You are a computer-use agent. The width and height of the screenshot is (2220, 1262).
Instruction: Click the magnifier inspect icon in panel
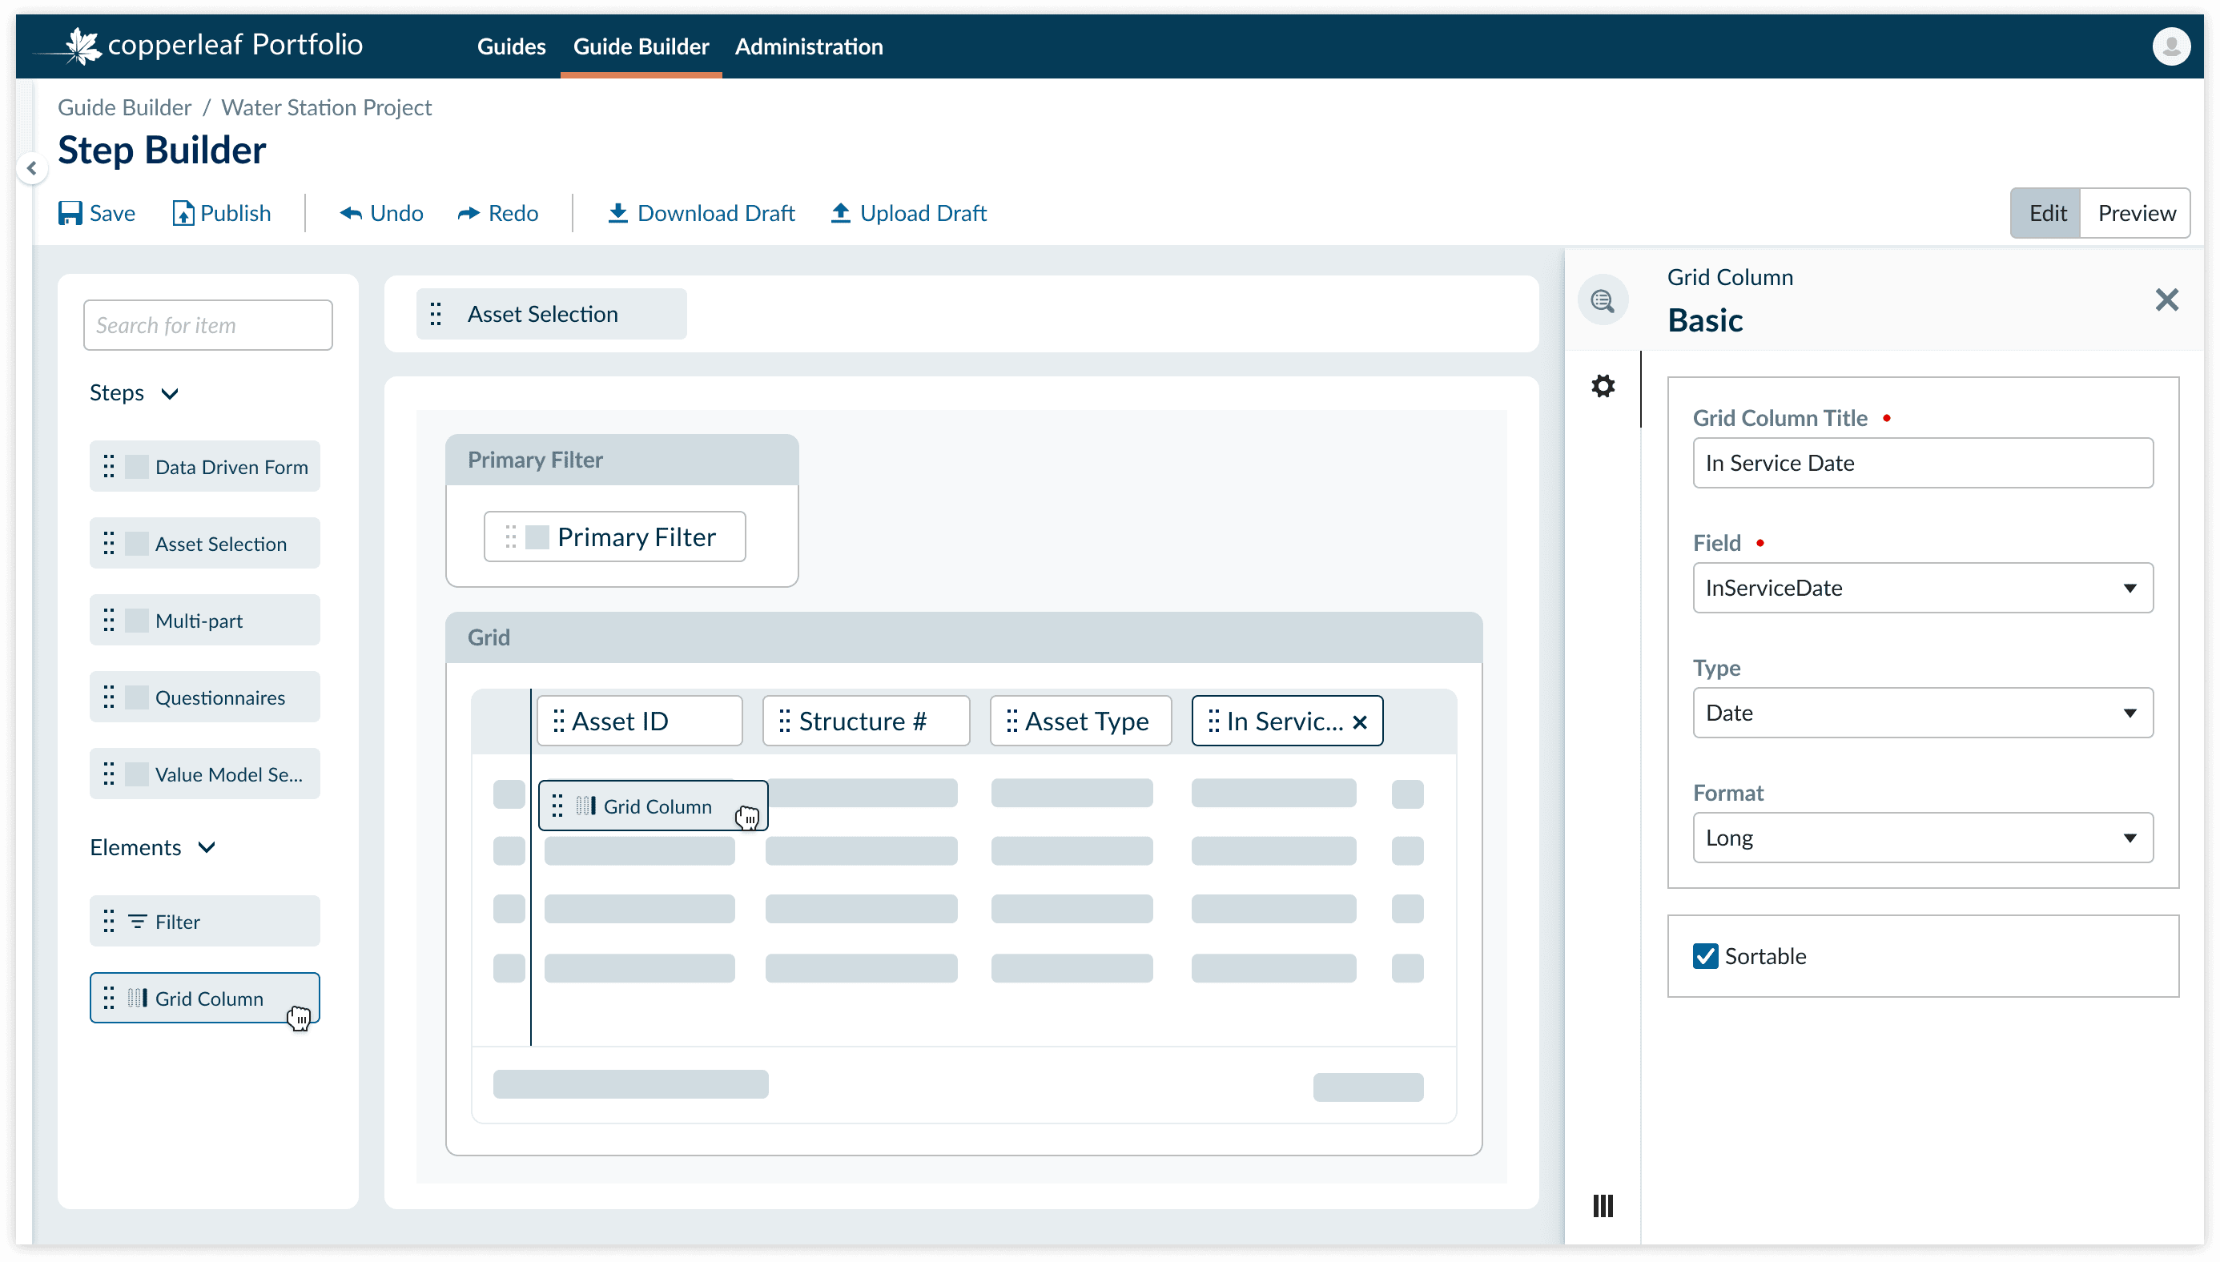click(1603, 301)
